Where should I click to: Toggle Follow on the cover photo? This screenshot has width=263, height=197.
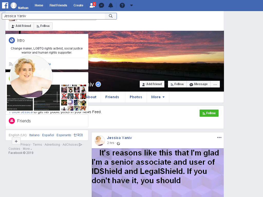click(177, 84)
